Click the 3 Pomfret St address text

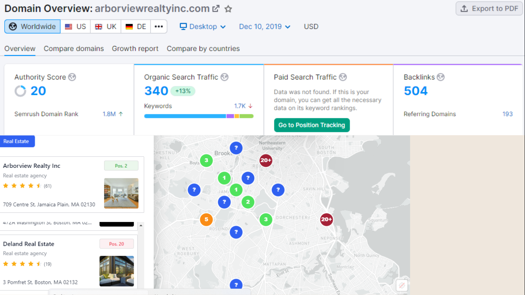40,282
